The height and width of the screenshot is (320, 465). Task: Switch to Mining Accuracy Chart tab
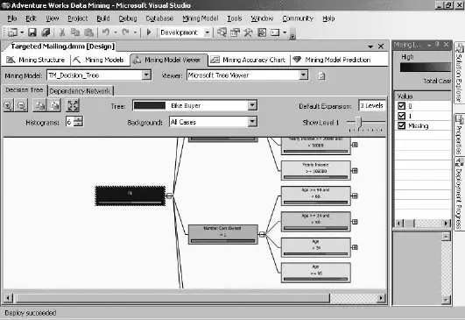point(248,60)
